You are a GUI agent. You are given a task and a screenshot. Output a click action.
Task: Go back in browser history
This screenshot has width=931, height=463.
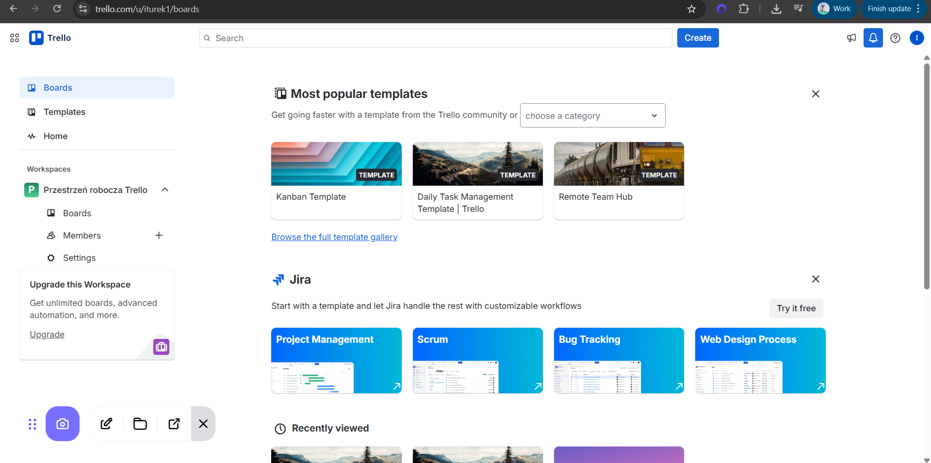(x=13, y=9)
